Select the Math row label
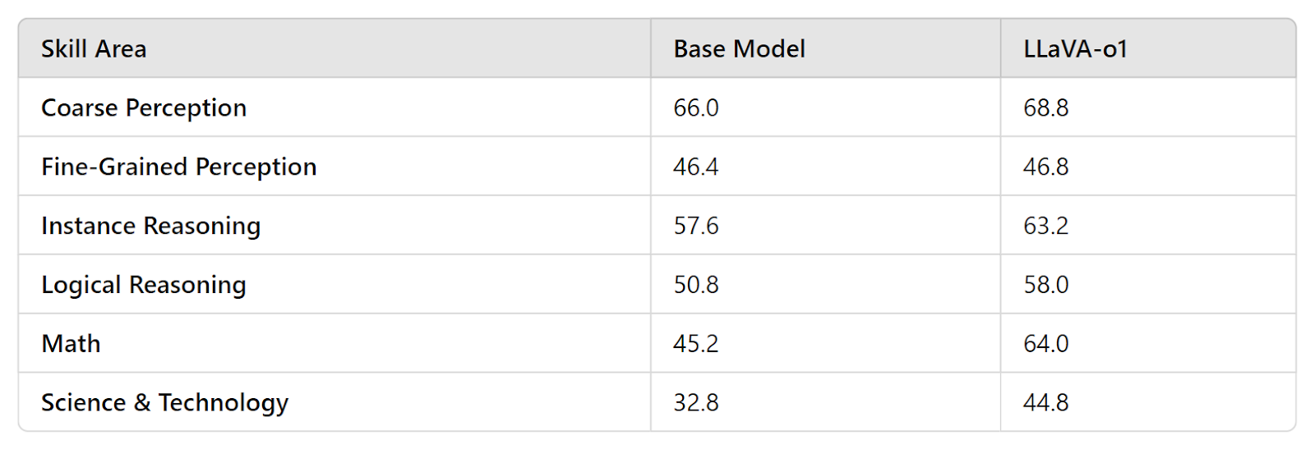This screenshot has height=449, width=1315. [x=72, y=344]
